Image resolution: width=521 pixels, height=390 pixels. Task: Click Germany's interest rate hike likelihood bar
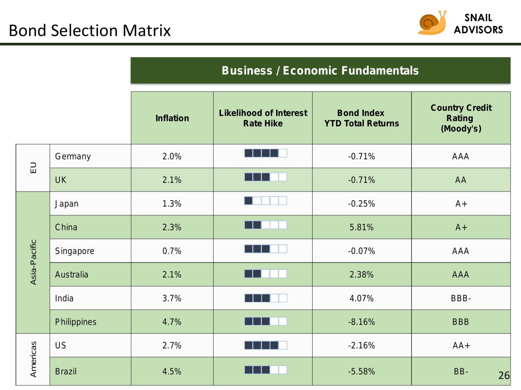266,153
